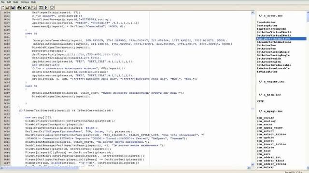Select orm_select_inline in the function list

[271, 135]
